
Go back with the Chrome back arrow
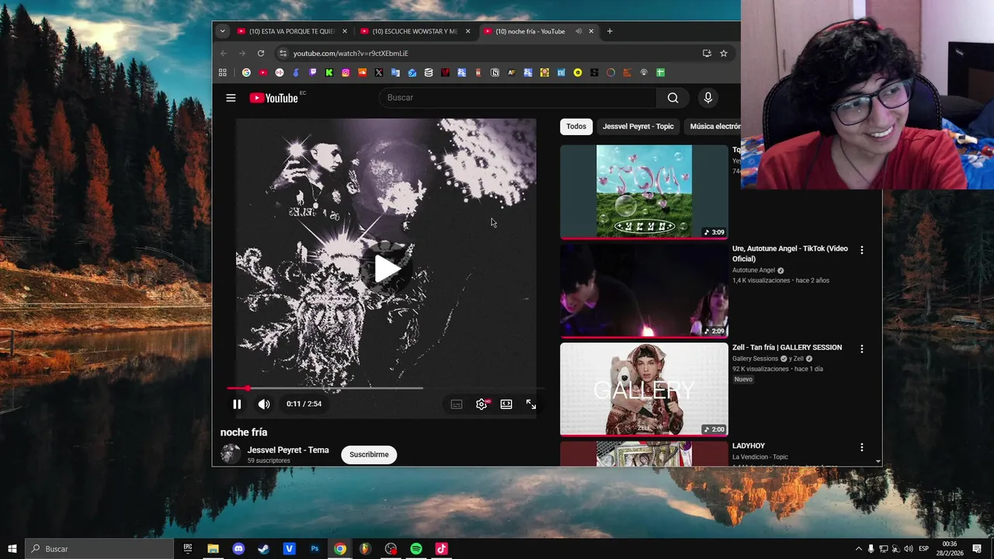[x=224, y=53]
